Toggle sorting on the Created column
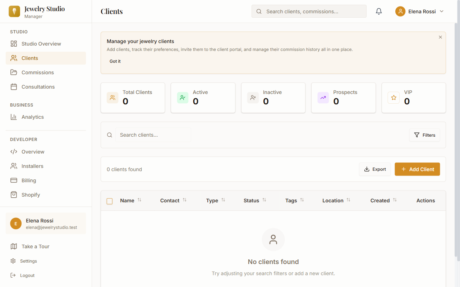The height and width of the screenshot is (287, 460). tap(395, 200)
